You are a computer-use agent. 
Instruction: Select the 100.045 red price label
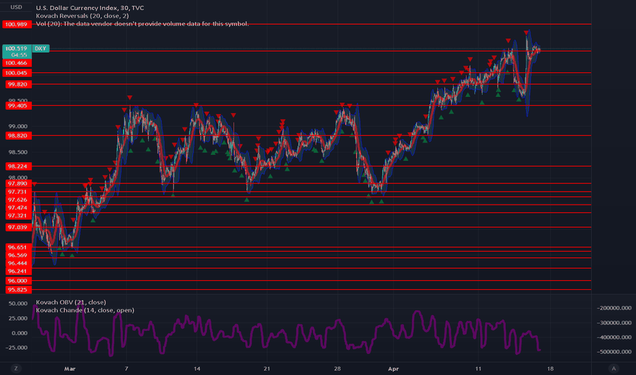click(x=16, y=73)
